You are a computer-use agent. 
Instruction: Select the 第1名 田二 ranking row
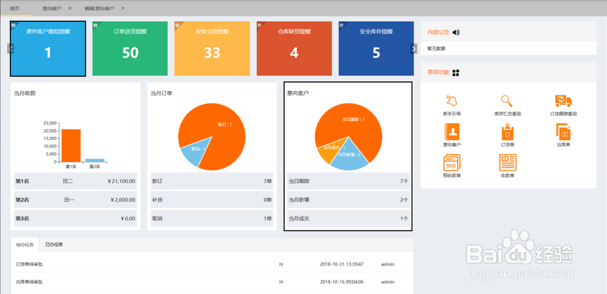pyautogui.click(x=75, y=181)
